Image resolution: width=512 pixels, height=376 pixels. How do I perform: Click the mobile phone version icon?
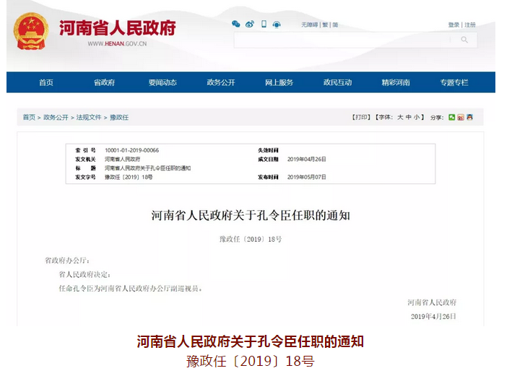point(264,24)
